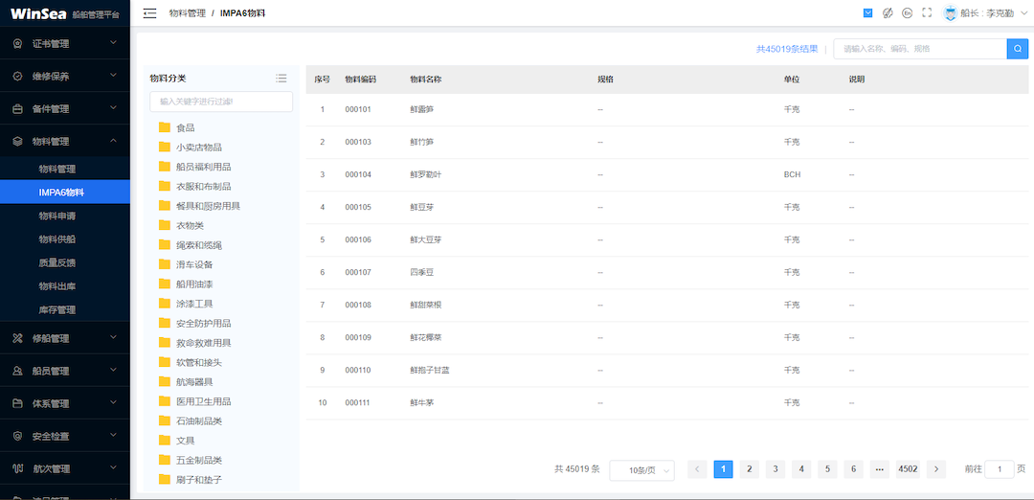Click the 体系管理 folder icon
This screenshot has height=500, width=1034.
point(18,403)
